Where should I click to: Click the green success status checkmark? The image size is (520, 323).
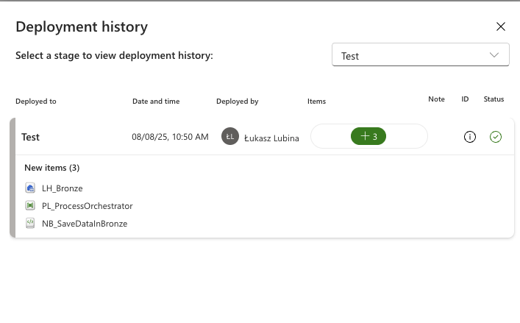pyautogui.click(x=496, y=137)
